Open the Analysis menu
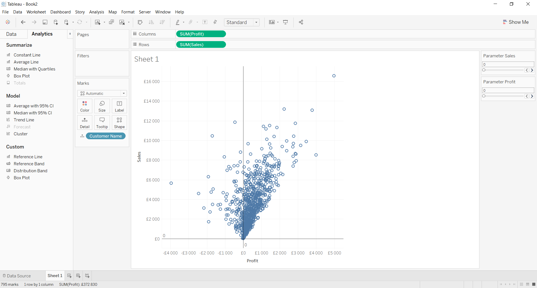Image resolution: width=537 pixels, height=288 pixels. click(x=96, y=12)
